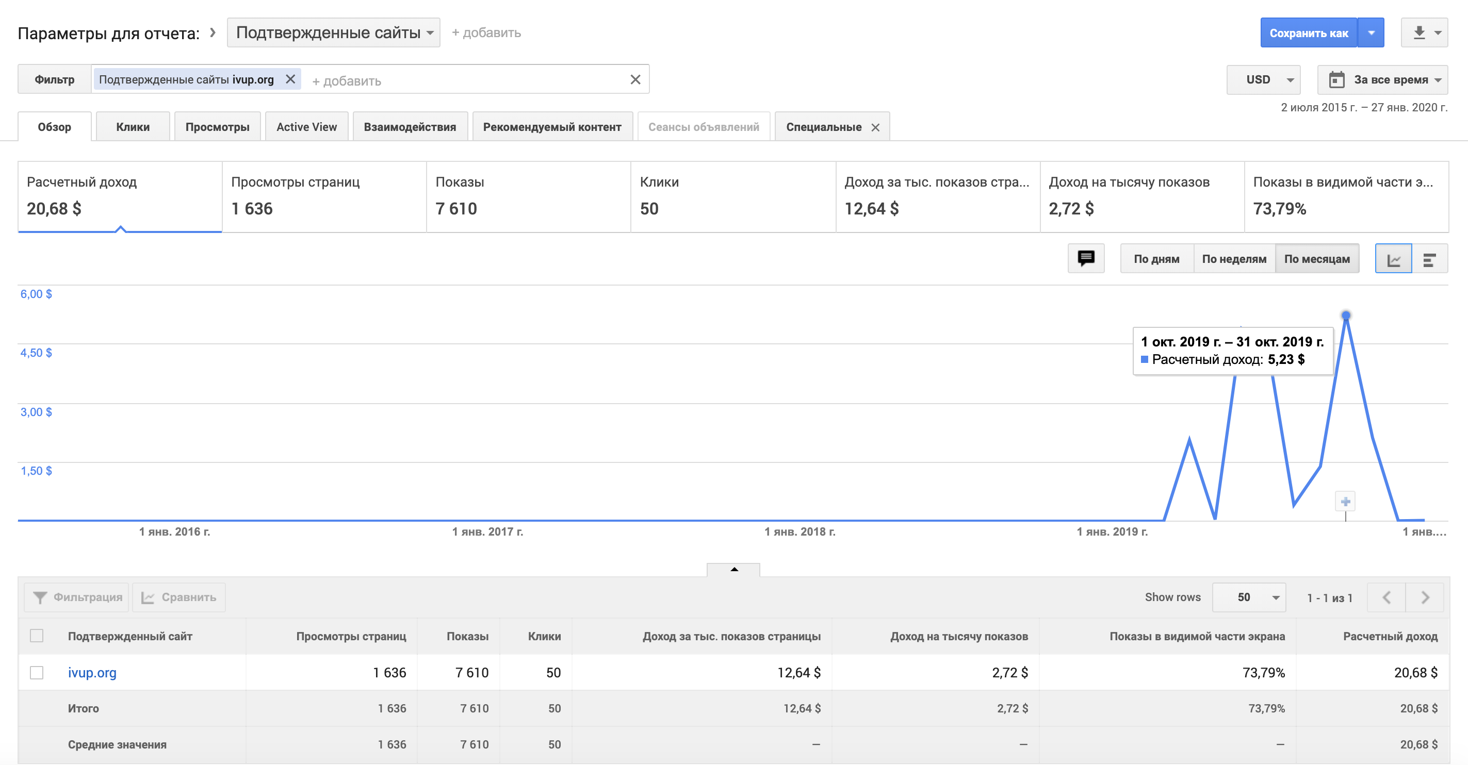Open the Active View tab

coord(306,127)
